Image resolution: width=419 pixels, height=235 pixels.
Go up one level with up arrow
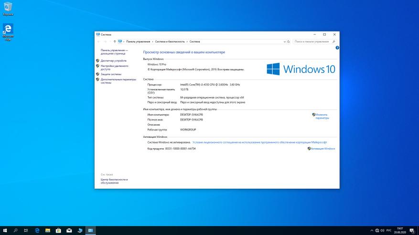[114, 41]
